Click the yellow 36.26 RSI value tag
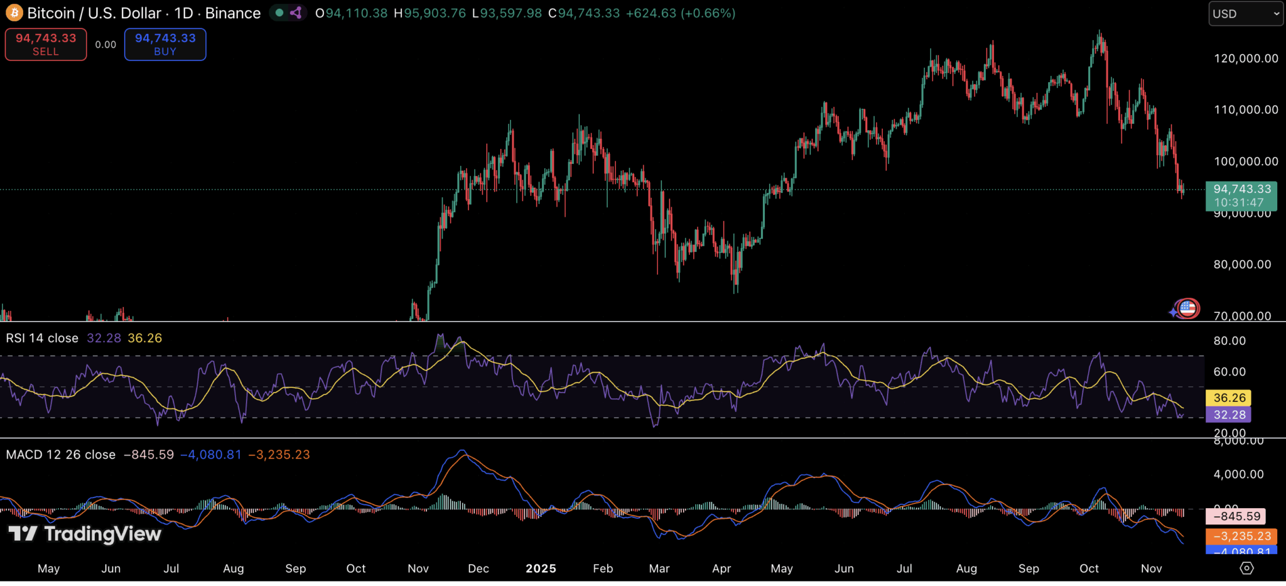The width and height of the screenshot is (1286, 586). [1228, 398]
